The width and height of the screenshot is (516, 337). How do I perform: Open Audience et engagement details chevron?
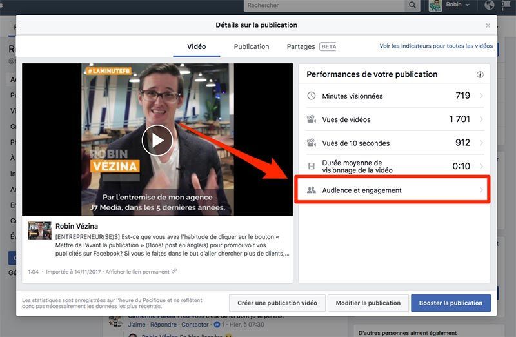(481, 190)
